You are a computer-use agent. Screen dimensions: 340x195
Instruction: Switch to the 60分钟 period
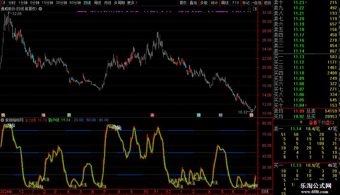pos(75,3)
